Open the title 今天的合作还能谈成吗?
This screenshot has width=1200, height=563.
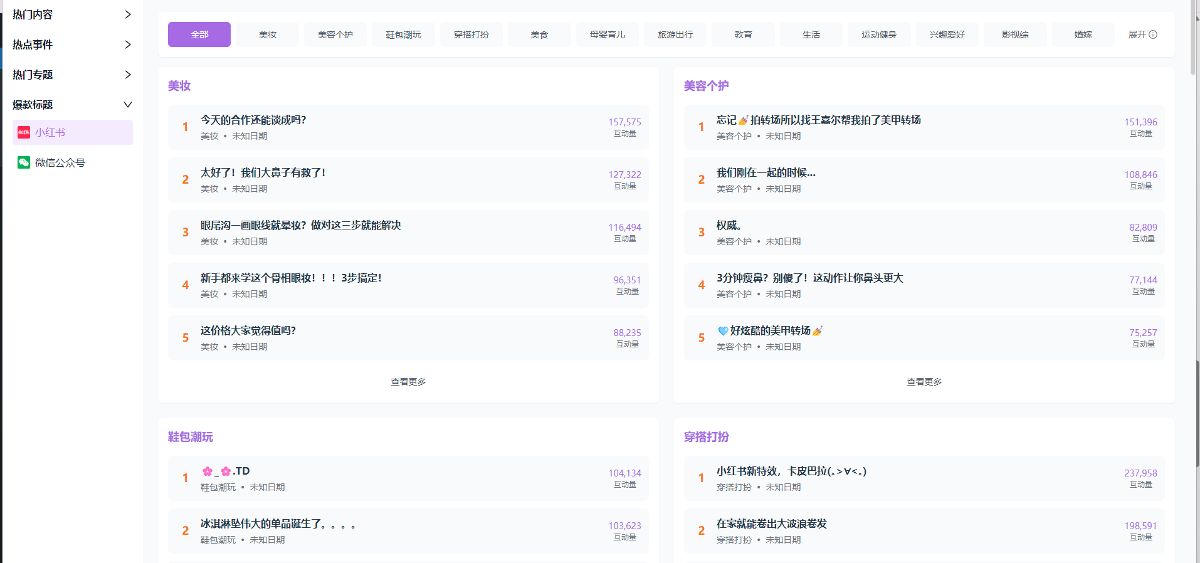point(253,120)
